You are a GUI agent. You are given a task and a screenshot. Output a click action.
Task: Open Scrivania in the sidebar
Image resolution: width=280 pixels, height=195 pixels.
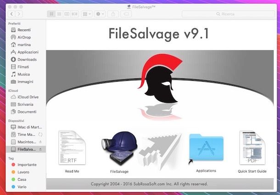click(x=26, y=104)
